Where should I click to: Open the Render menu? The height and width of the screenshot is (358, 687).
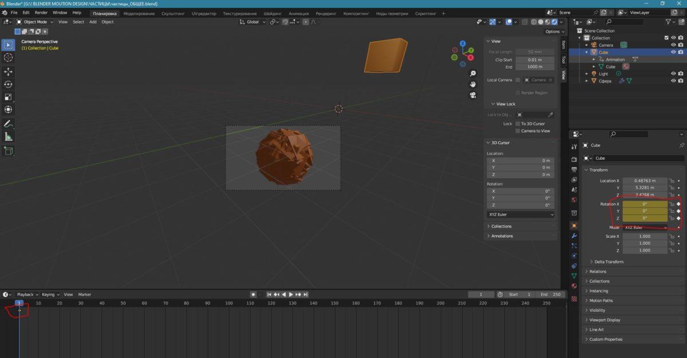[x=41, y=13]
